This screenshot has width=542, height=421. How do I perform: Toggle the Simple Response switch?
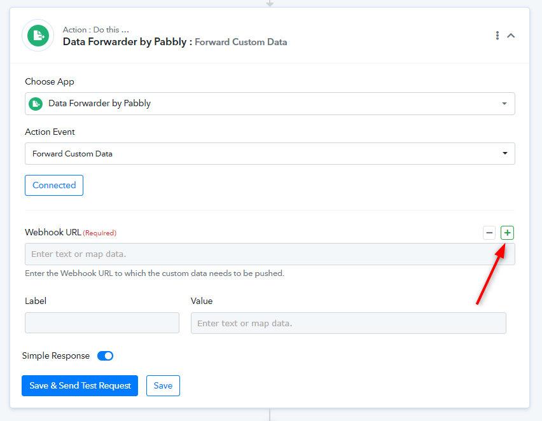tap(106, 355)
